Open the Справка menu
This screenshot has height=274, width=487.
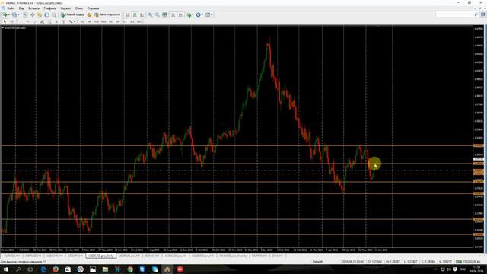point(93,8)
